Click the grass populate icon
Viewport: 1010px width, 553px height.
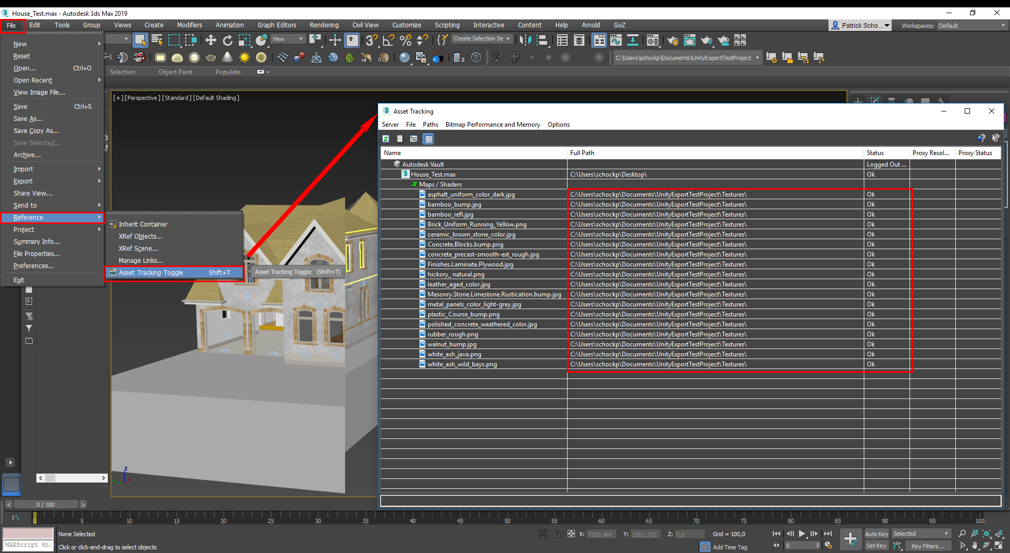tap(349, 57)
